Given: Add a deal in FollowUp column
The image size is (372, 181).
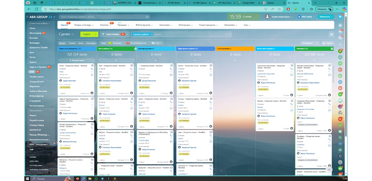Looking at the screenshot, I should coord(314,60).
